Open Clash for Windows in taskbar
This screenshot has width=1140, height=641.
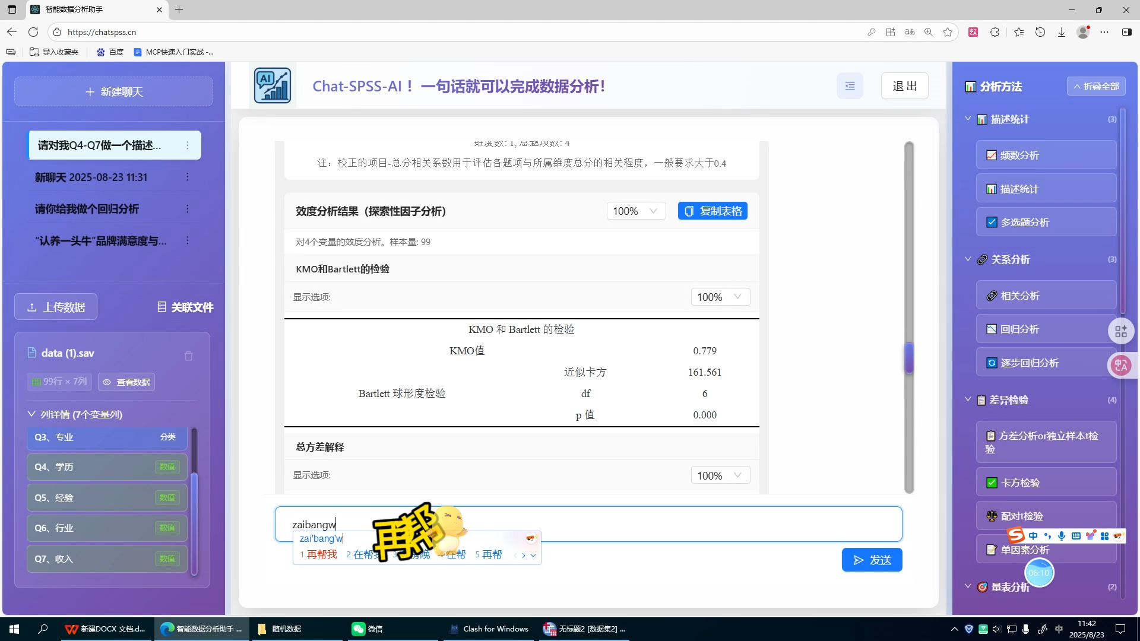point(489,629)
